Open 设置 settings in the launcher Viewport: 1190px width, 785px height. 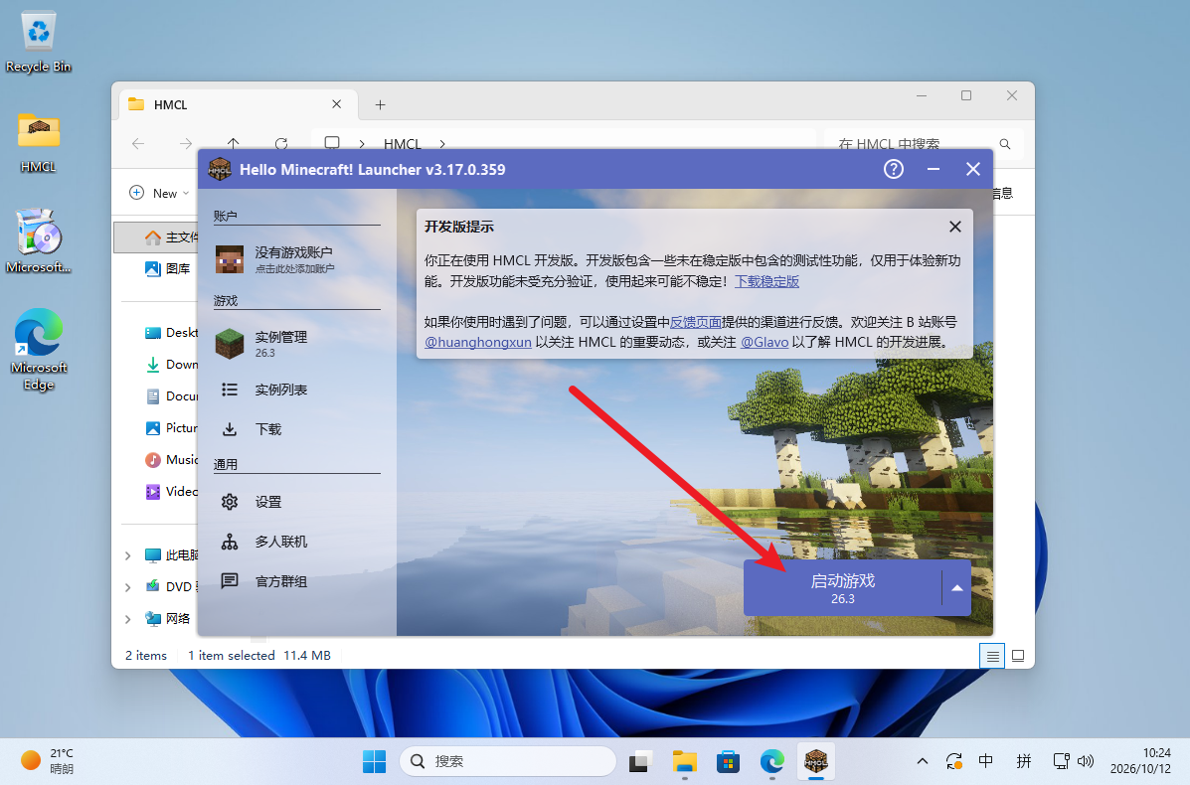[x=296, y=502]
